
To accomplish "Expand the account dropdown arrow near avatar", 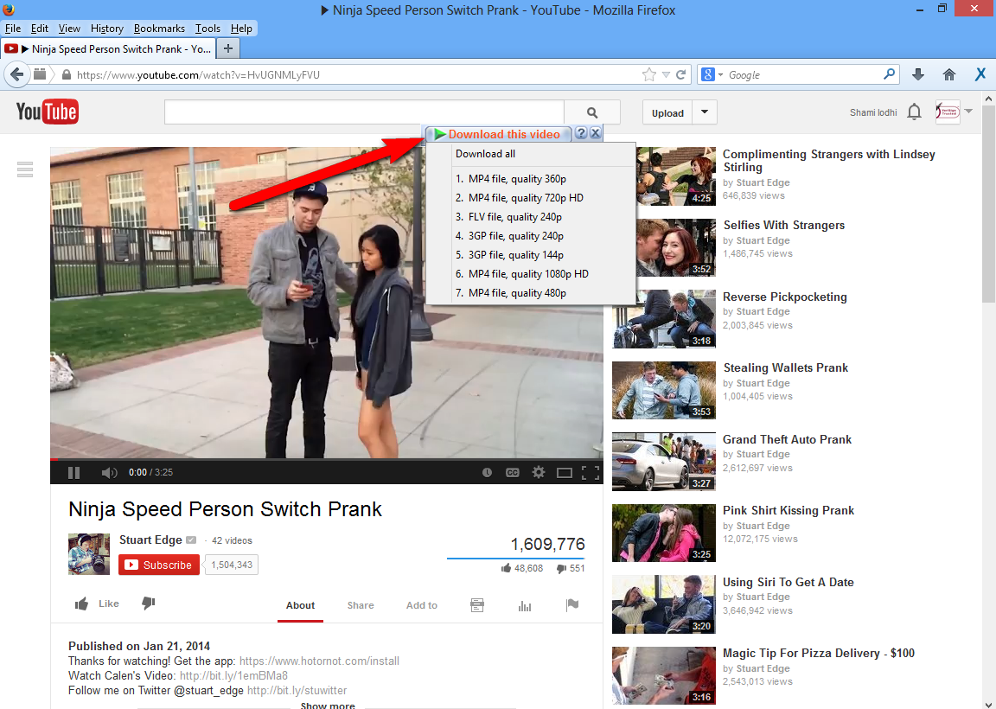I will [x=968, y=112].
